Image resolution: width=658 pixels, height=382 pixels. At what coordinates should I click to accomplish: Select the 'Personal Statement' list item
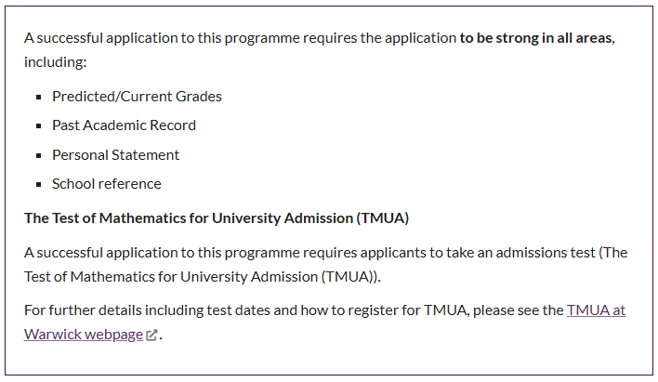click(x=115, y=155)
